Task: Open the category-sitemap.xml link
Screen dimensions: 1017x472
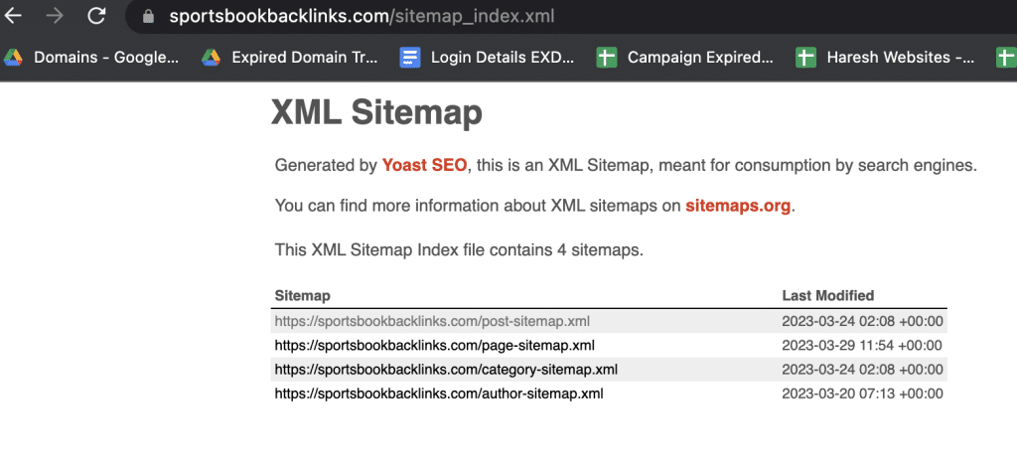Action: [446, 370]
